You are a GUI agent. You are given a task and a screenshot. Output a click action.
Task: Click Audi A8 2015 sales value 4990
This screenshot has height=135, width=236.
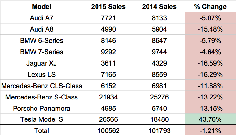coord(108,29)
